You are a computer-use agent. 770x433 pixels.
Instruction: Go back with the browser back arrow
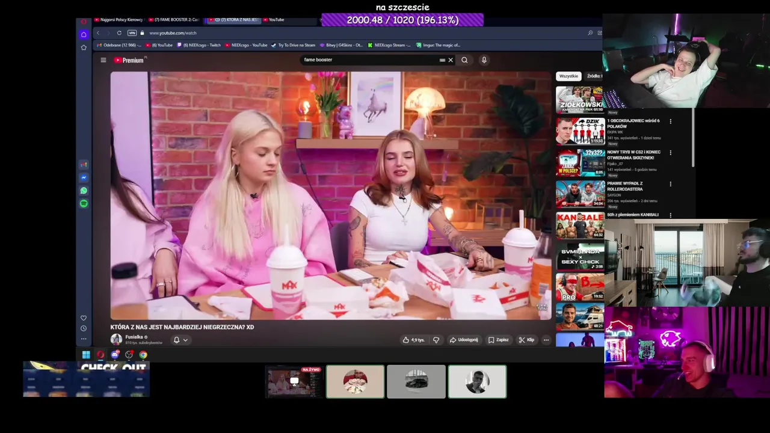click(98, 33)
